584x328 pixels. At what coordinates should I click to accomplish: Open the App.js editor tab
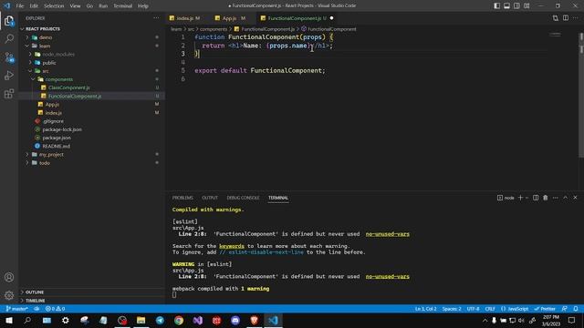tap(231, 18)
